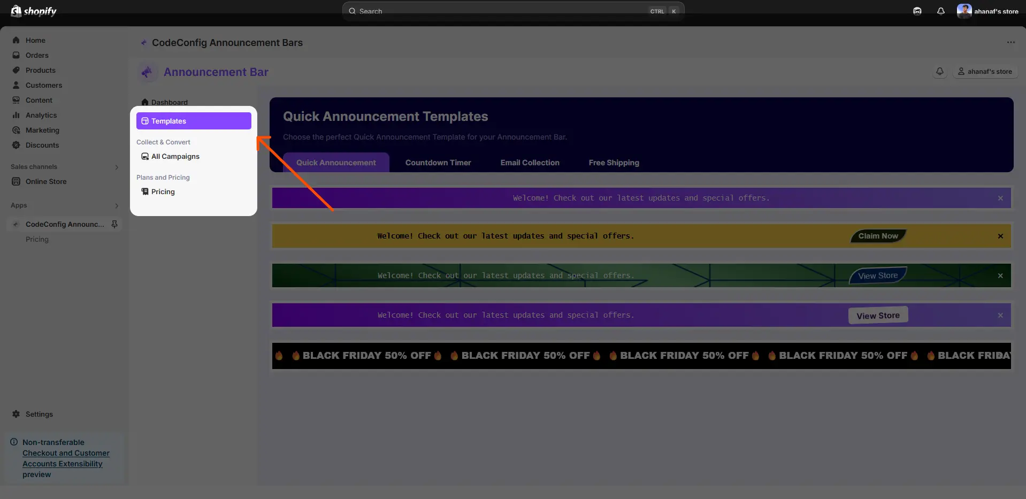Unpin the CodeConfig Announcement app
Viewport: 1026px width, 499px height.
[114, 224]
